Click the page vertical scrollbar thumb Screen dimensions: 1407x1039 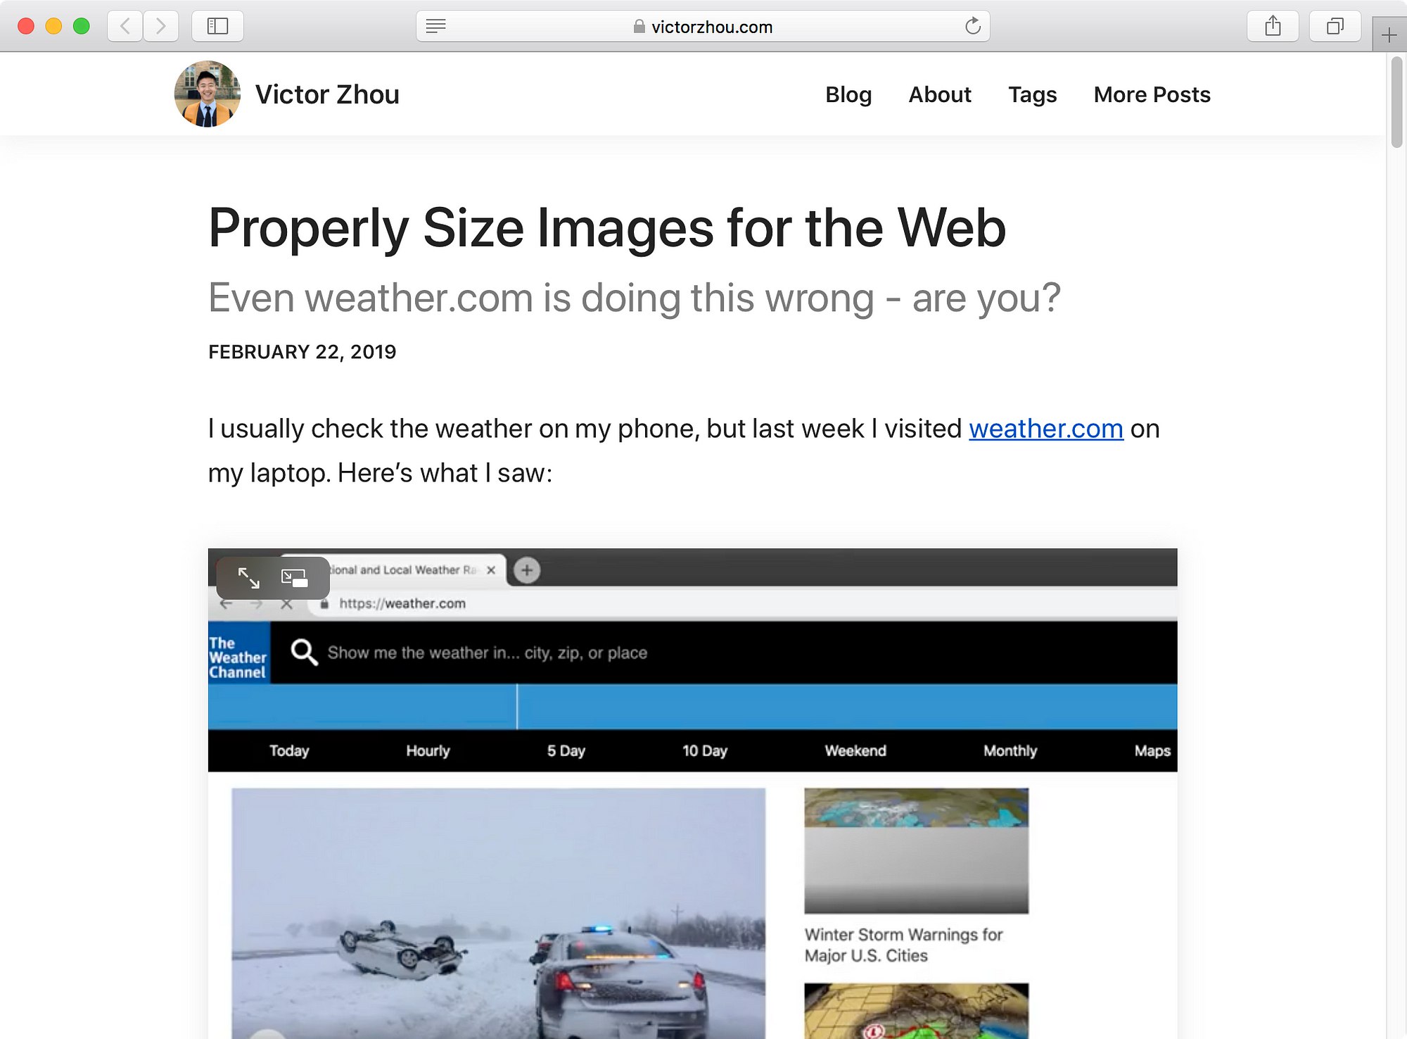click(1396, 102)
